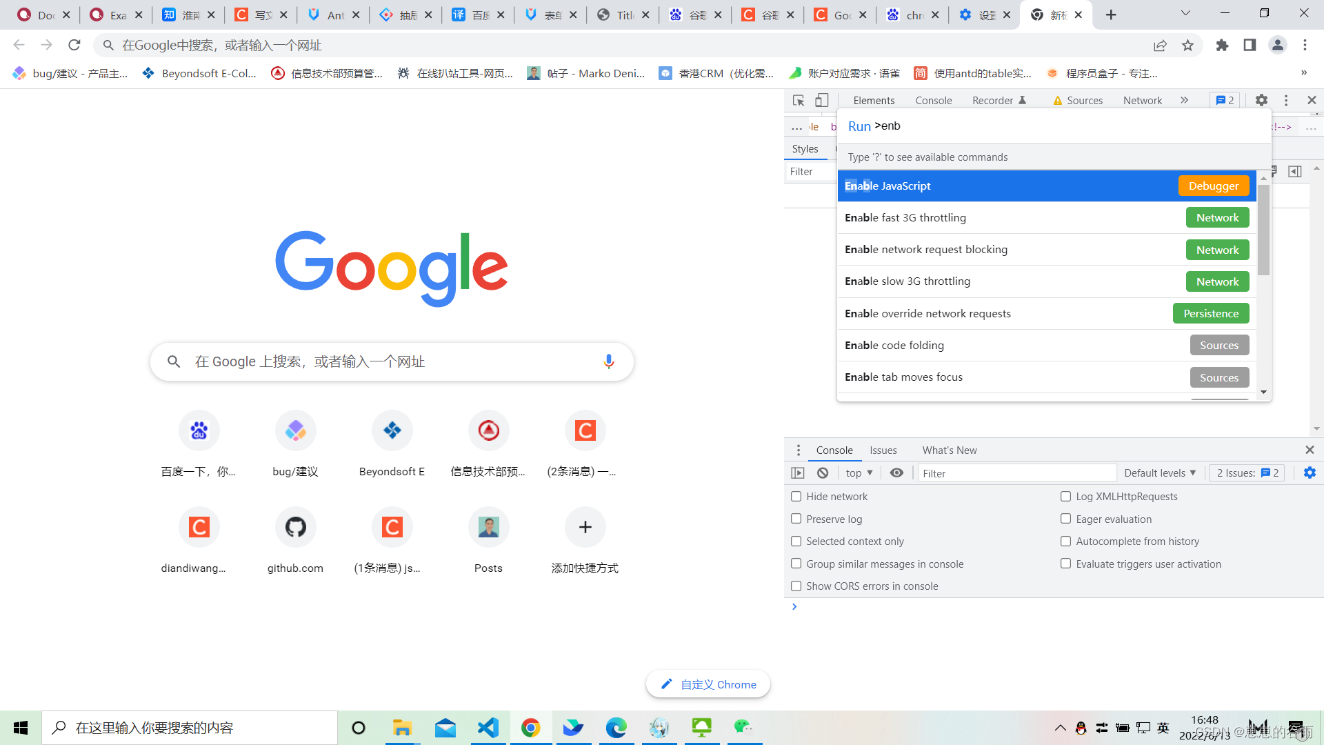Click the live expression eye icon
Image resolution: width=1324 pixels, height=745 pixels.
(x=896, y=473)
